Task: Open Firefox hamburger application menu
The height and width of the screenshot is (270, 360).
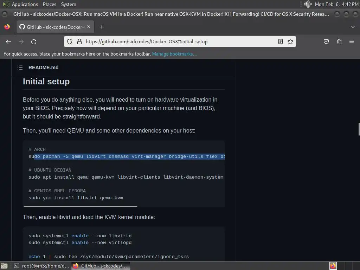Action: (352, 41)
